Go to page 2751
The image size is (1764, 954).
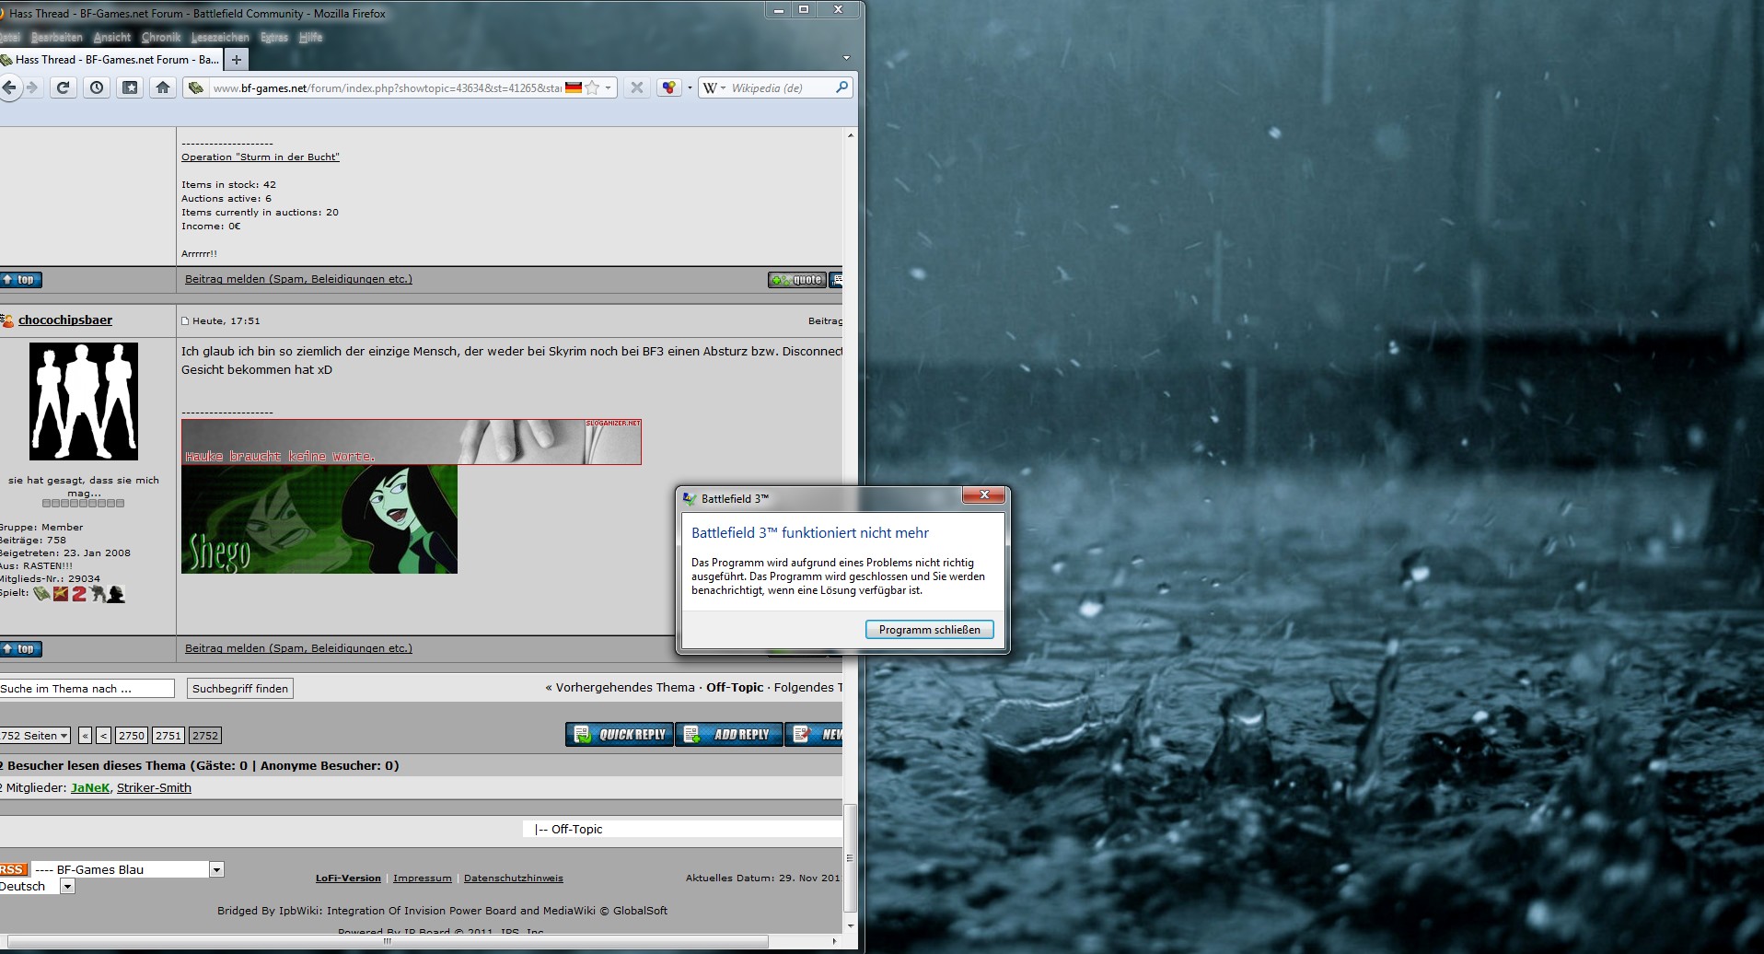(x=168, y=736)
